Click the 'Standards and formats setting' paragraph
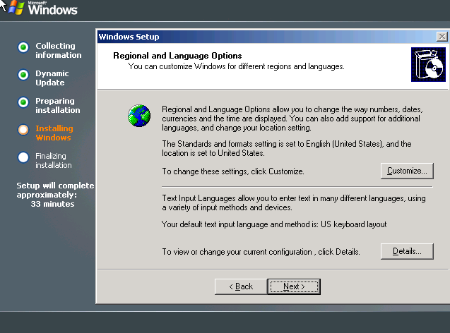 point(287,148)
